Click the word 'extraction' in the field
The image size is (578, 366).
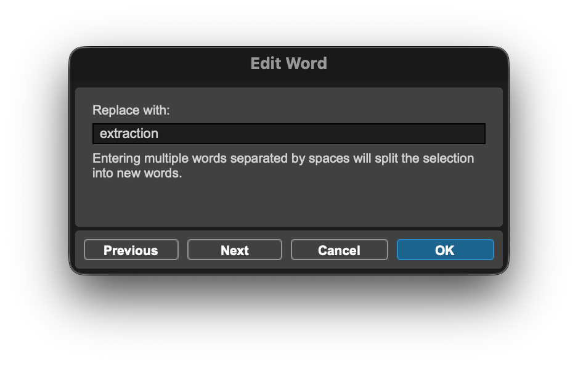[129, 134]
